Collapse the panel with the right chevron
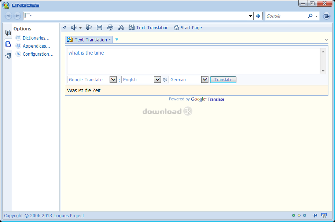This screenshot has height=222, width=335. tap(326, 40)
